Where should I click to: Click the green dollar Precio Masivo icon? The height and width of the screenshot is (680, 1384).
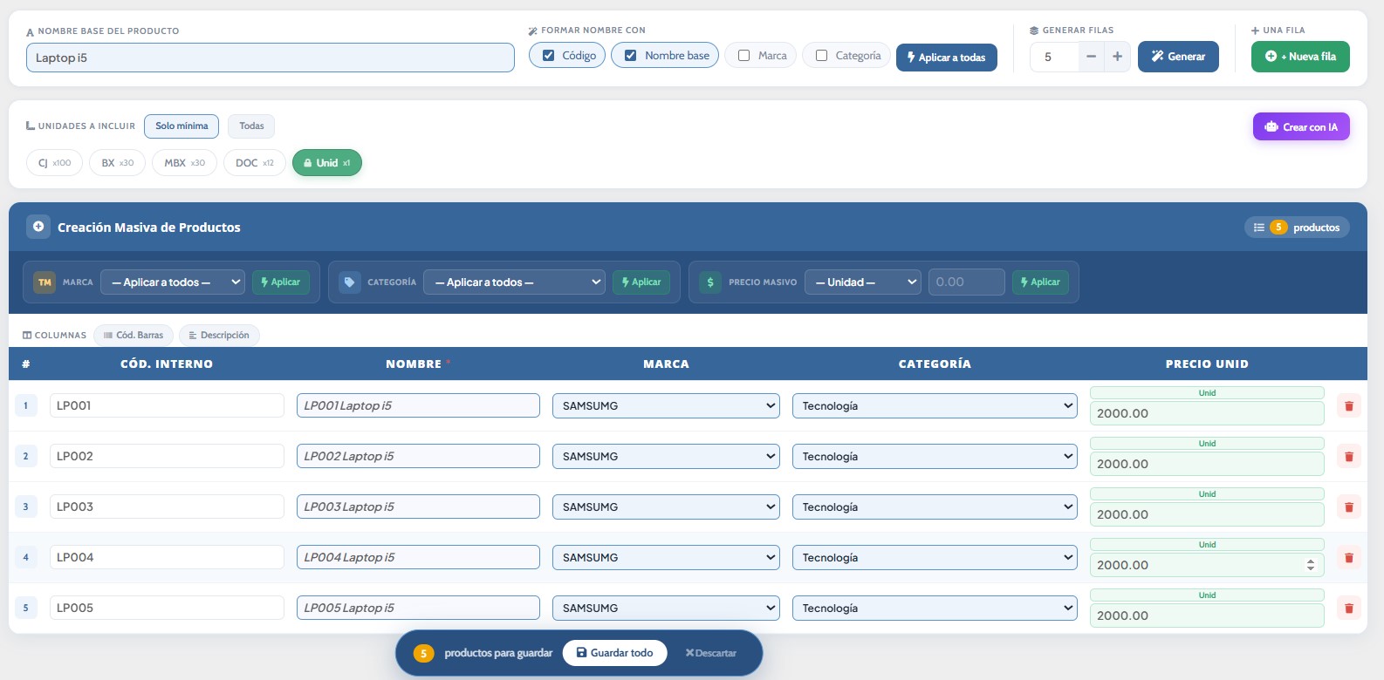(x=710, y=282)
